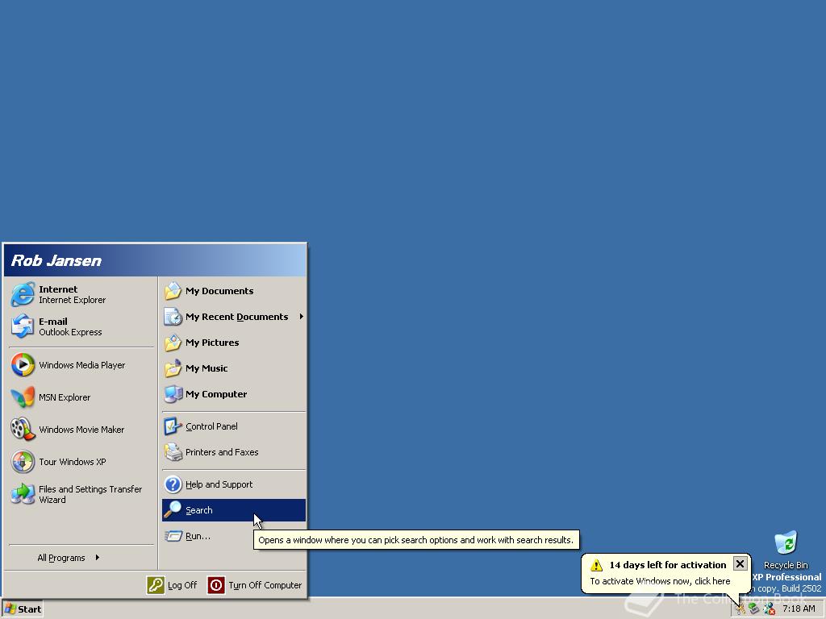Start the Files and Settings Transfer Wizard

coord(90,494)
